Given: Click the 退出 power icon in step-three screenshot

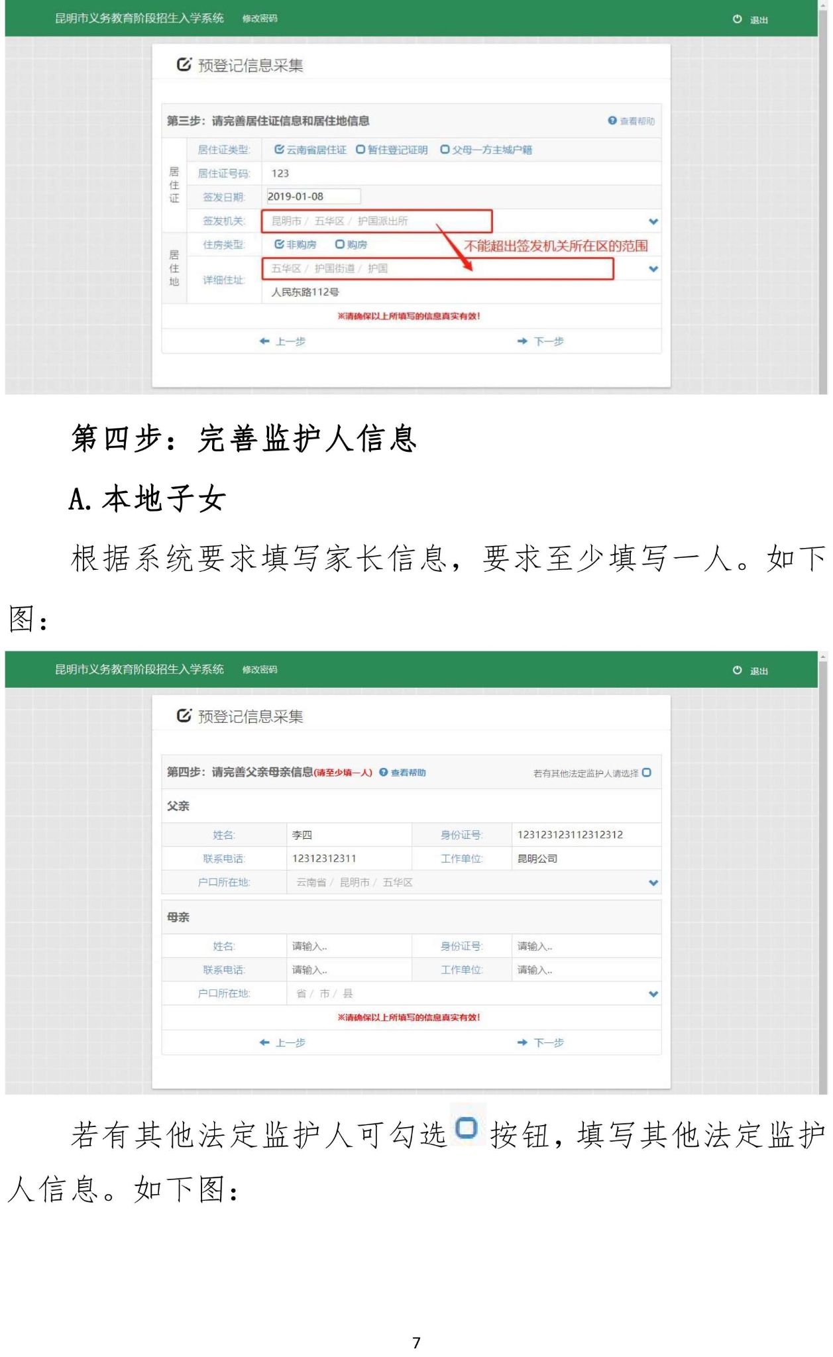Looking at the screenshot, I should [x=737, y=19].
